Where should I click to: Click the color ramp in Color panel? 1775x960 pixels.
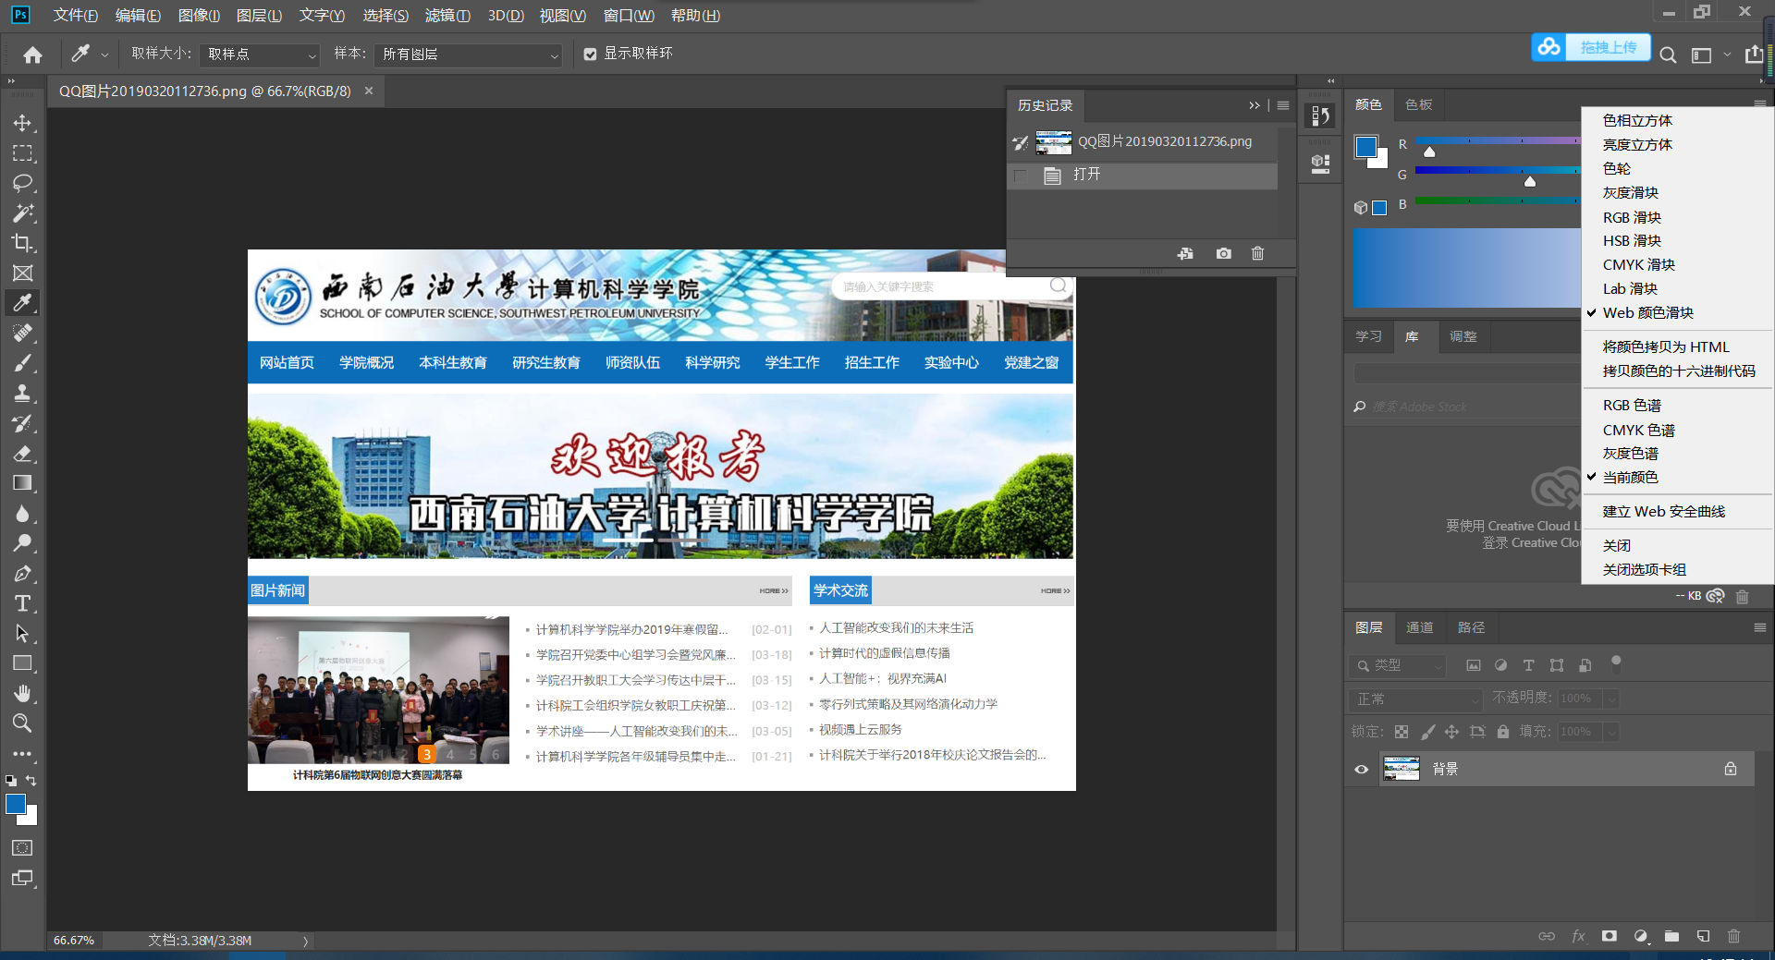coord(1466,268)
